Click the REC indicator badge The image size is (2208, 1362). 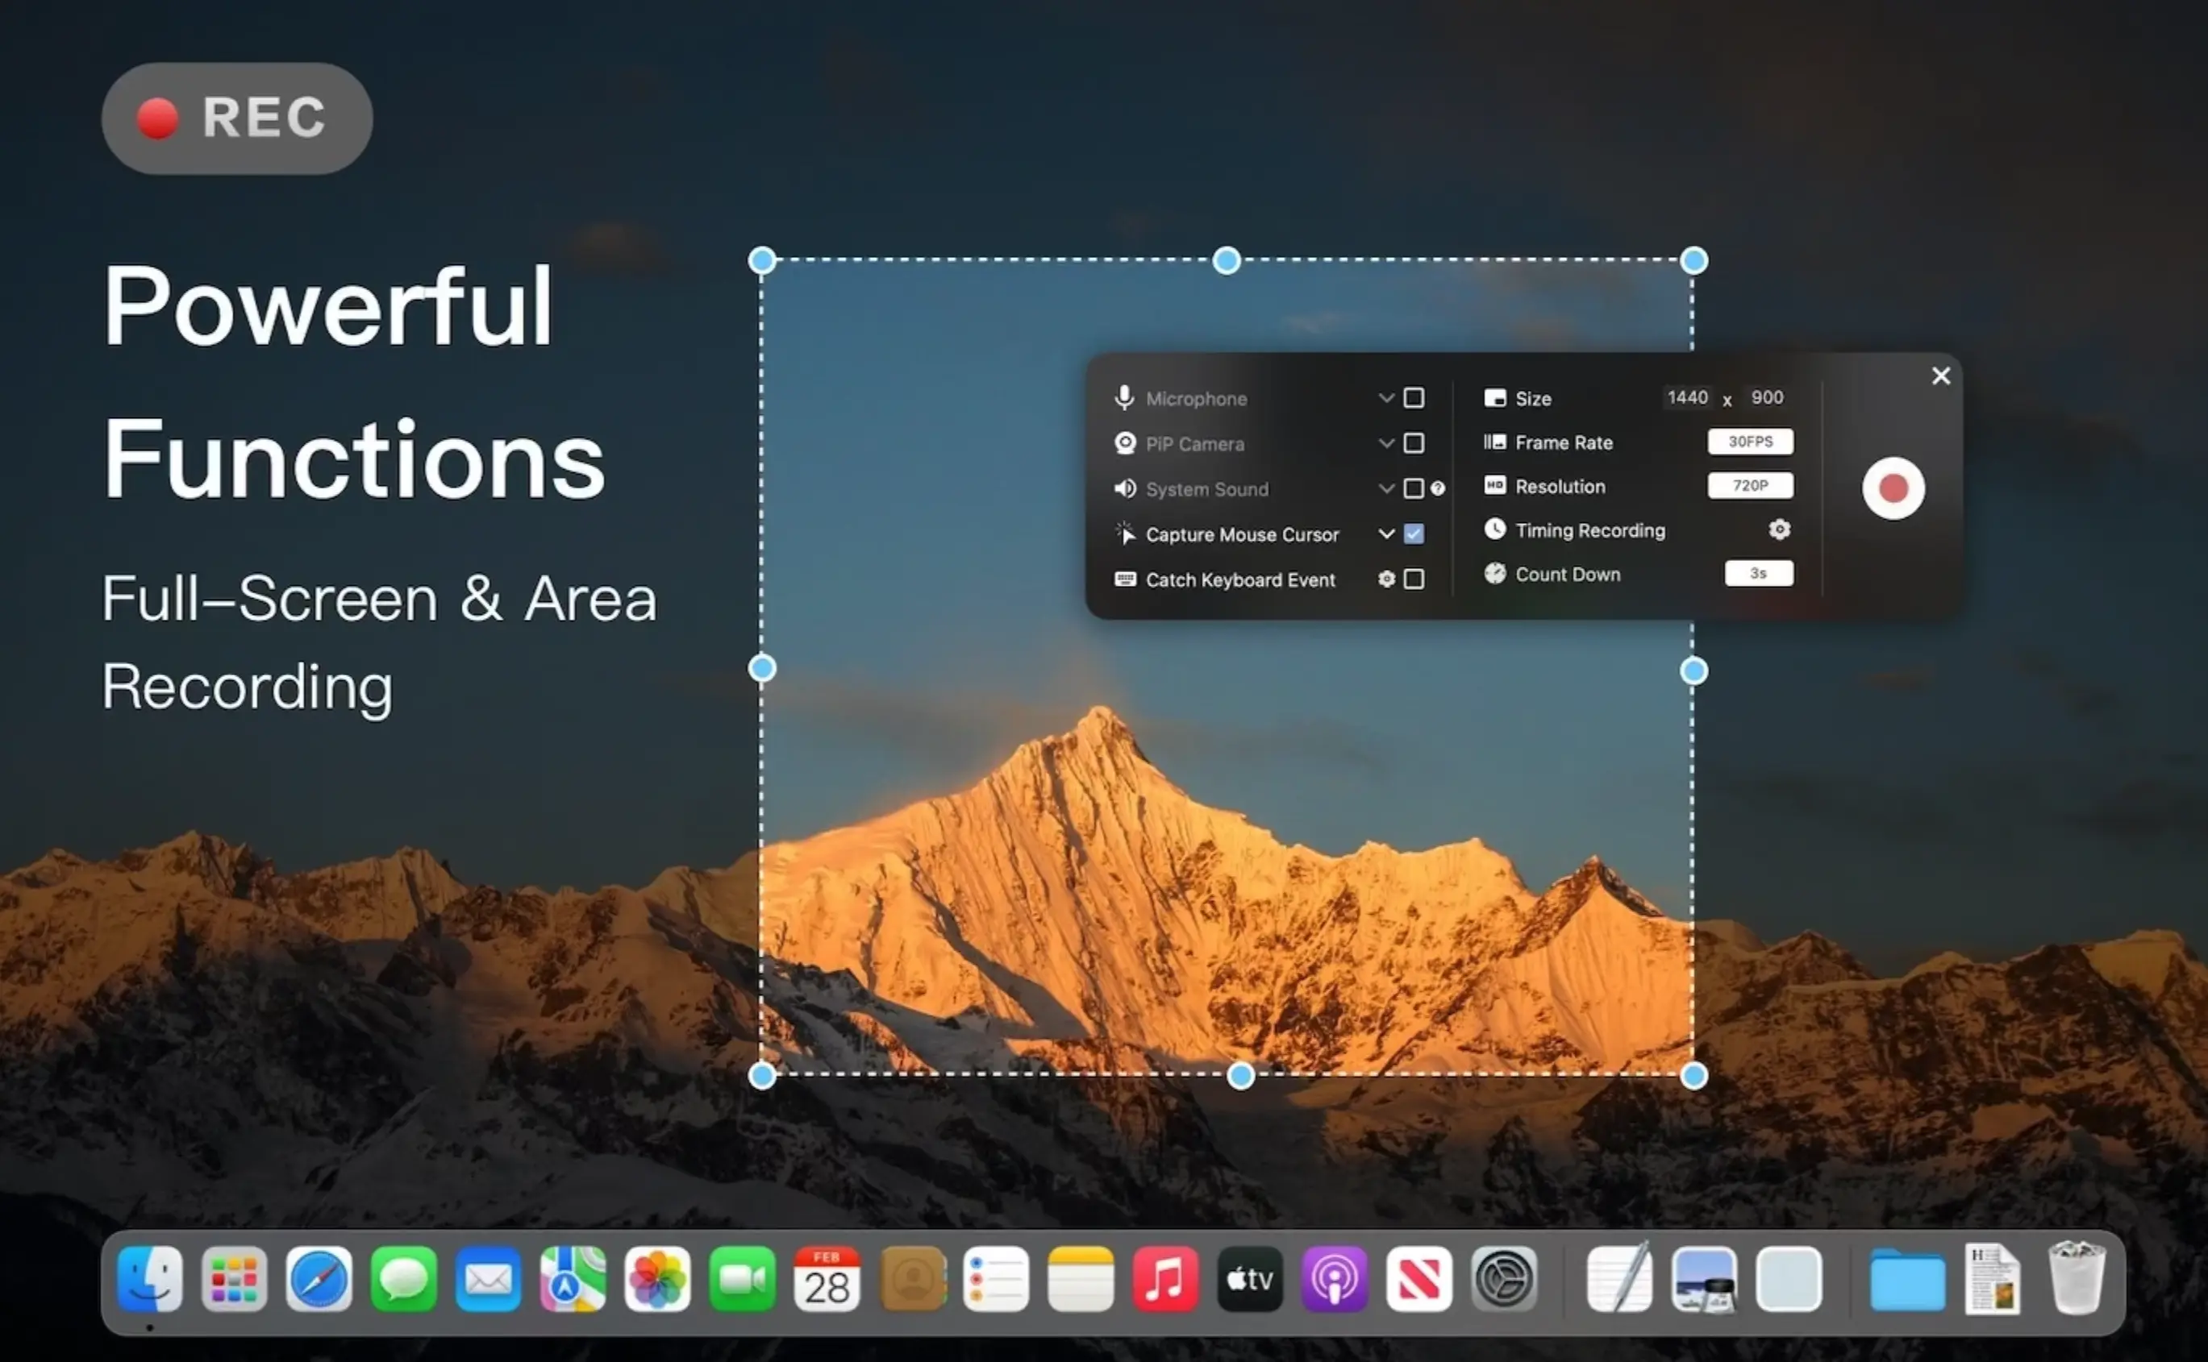[x=237, y=118]
